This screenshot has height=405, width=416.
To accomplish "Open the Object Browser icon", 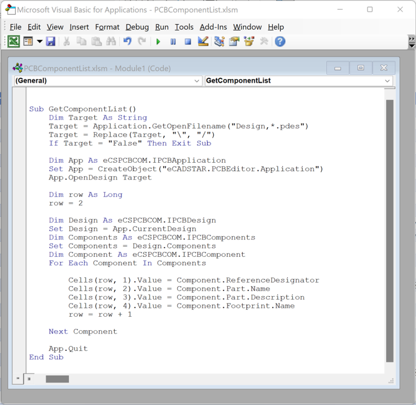I will coord(249,41).
